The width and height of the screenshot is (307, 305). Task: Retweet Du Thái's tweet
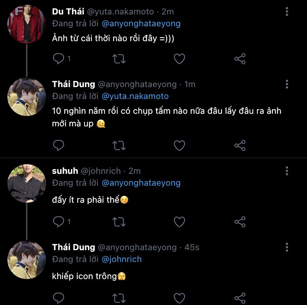[x=119, y=59]
